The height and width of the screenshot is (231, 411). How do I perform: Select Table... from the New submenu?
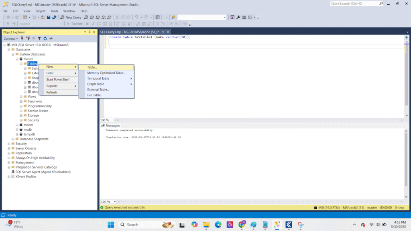tap(92, 67)
